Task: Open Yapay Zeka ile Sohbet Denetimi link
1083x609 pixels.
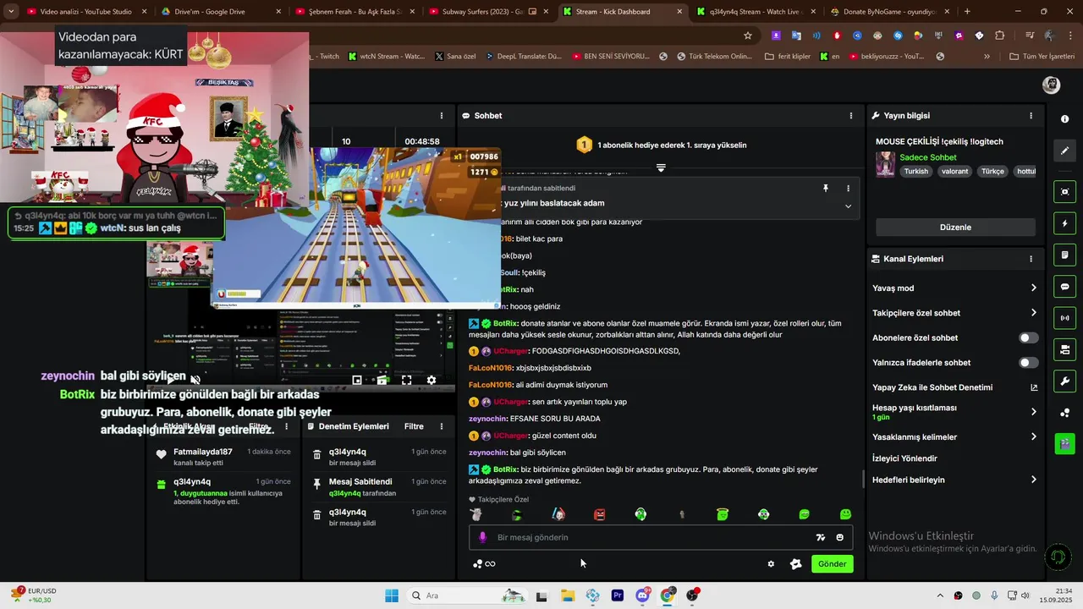Action: [x=954, y=387]
